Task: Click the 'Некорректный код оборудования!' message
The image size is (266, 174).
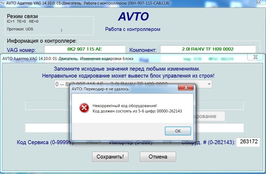Action: tap(125, 106)
